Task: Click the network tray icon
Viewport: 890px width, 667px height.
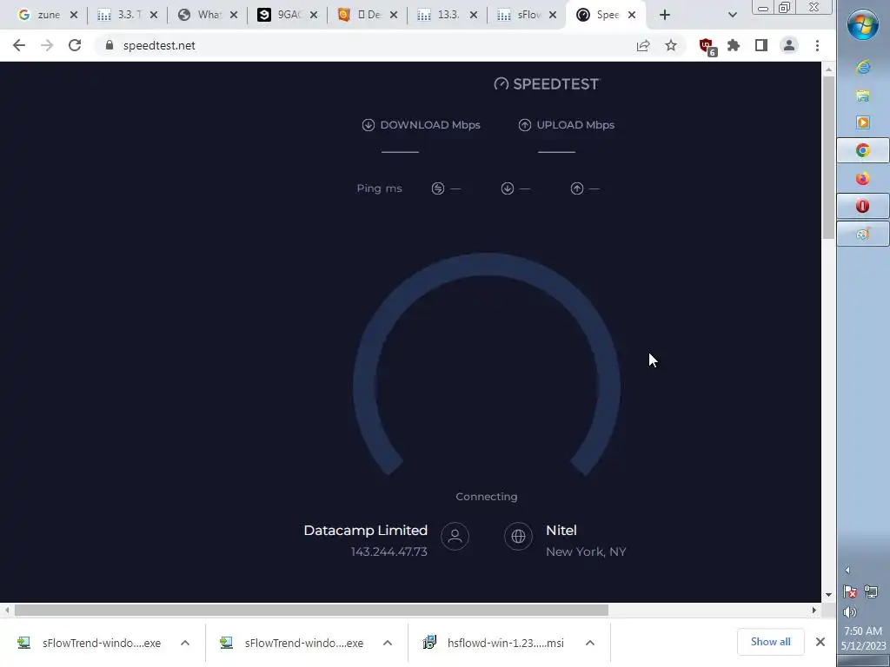Action: [x=871, y=592]
